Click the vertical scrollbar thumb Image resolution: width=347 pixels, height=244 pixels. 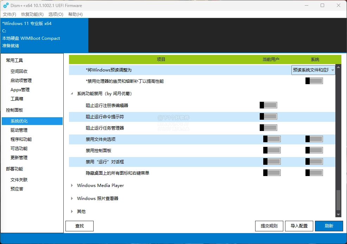[338, 200]
